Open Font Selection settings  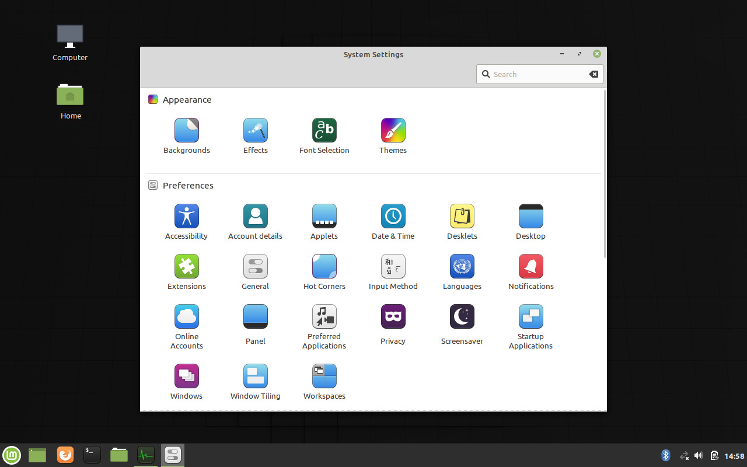pos(324,136)
